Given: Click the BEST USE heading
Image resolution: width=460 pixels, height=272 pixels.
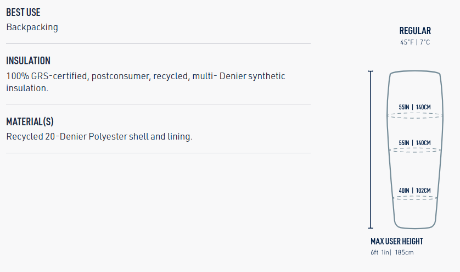Looking at the screenshot, I should [23, 12].
